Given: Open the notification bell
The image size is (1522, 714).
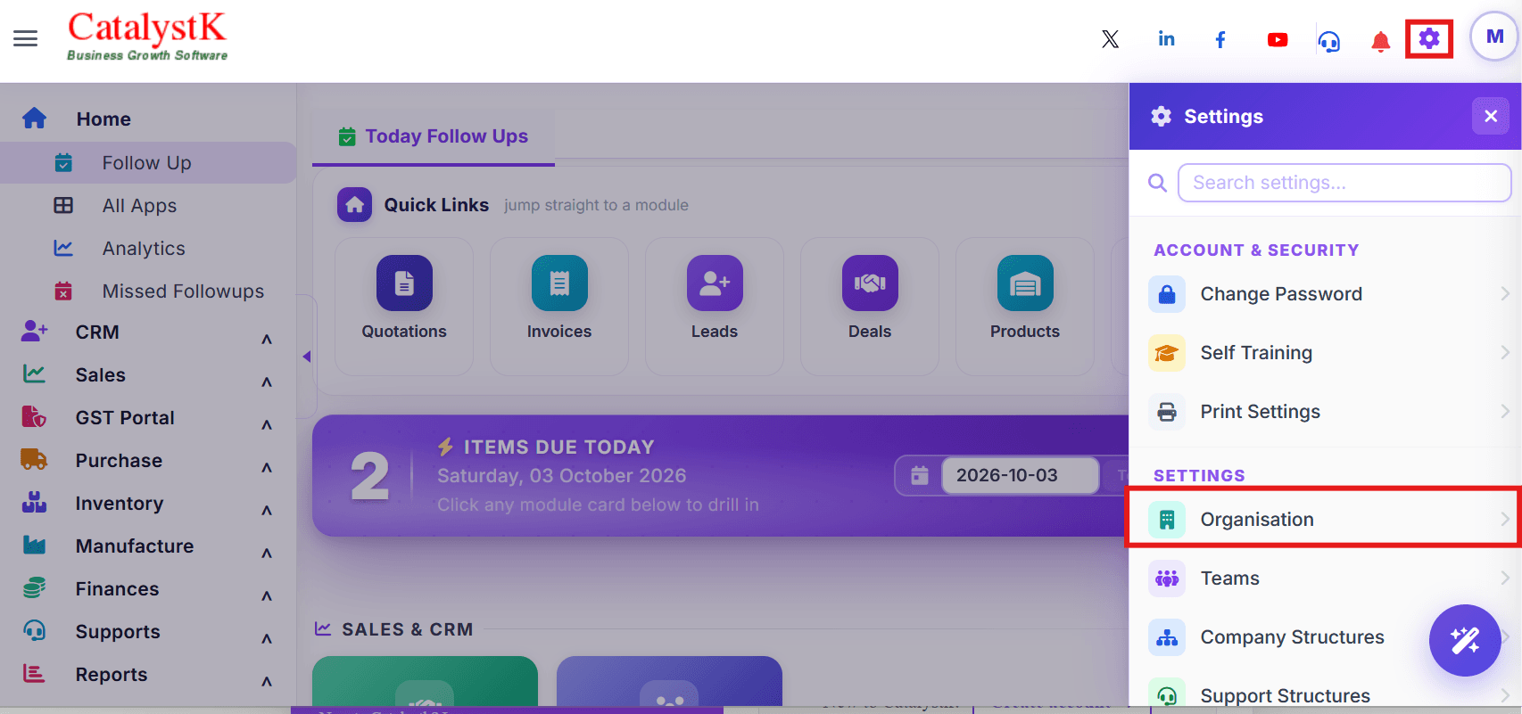Looking at the screenshot, I should [x=1380, y=41].
